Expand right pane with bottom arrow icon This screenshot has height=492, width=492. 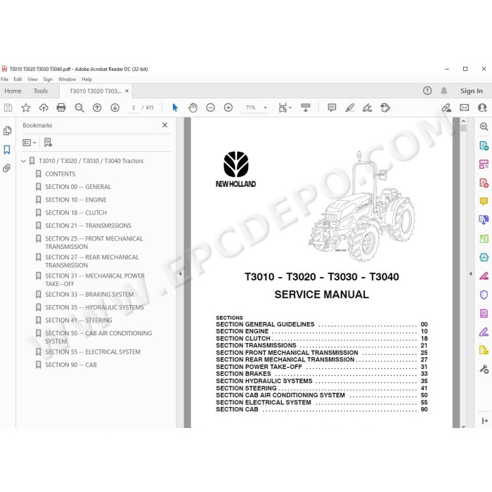tap(484, 421)
